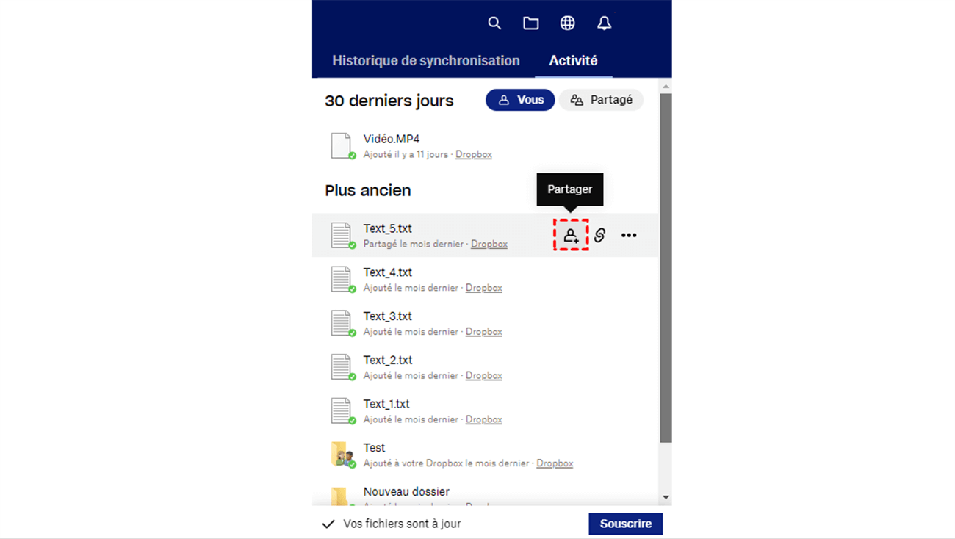This screenshot has height=539, width=955.
Task: Click the Test shared folder icon
Action: (342, 455)
